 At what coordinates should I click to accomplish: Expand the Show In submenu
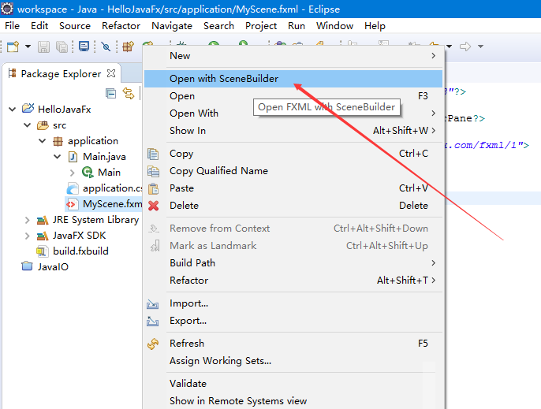click(293, 130)
